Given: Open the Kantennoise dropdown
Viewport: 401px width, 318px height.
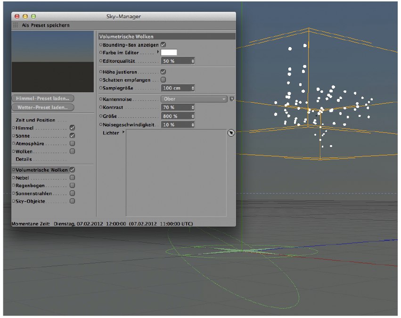Looking at the screenshot, I should click(x=194, y=99).
